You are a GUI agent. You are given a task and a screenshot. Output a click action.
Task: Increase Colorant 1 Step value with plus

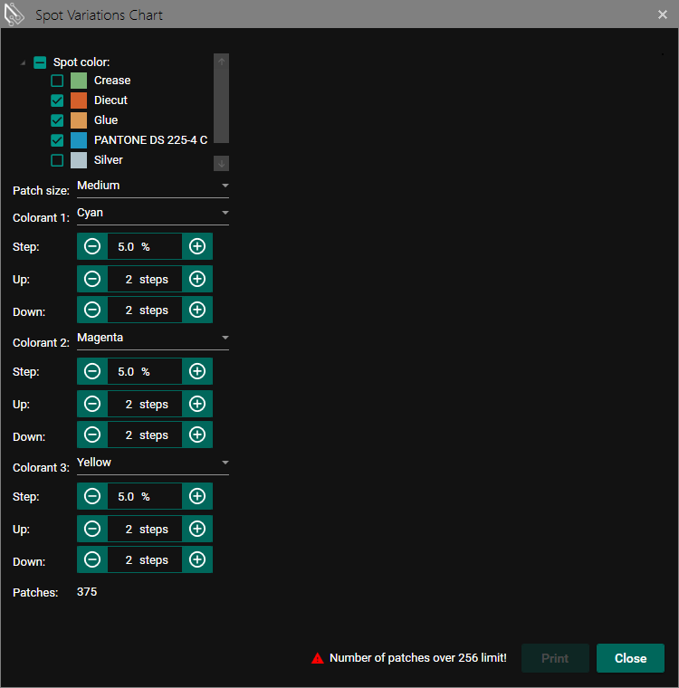pos(197,246)
